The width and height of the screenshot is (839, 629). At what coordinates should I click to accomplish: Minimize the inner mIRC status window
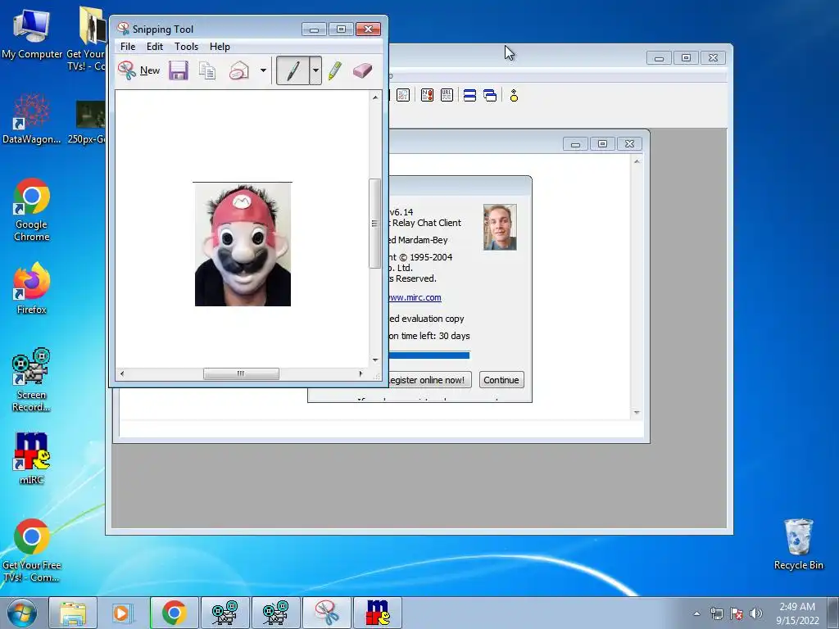[x=575, y=144]
